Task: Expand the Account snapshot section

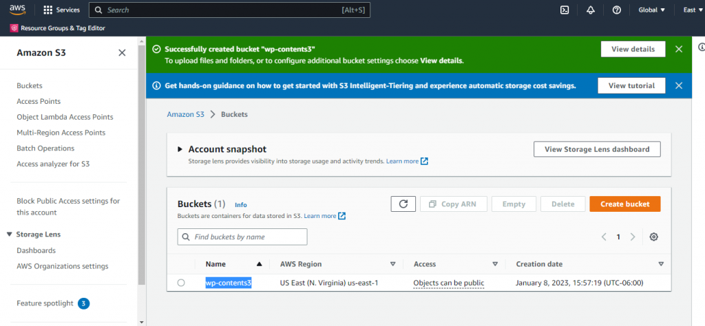Action: pyautogui.click(x=180, y=149)
